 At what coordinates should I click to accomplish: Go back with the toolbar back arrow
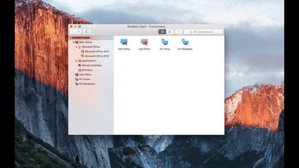(x=73, y=32)
